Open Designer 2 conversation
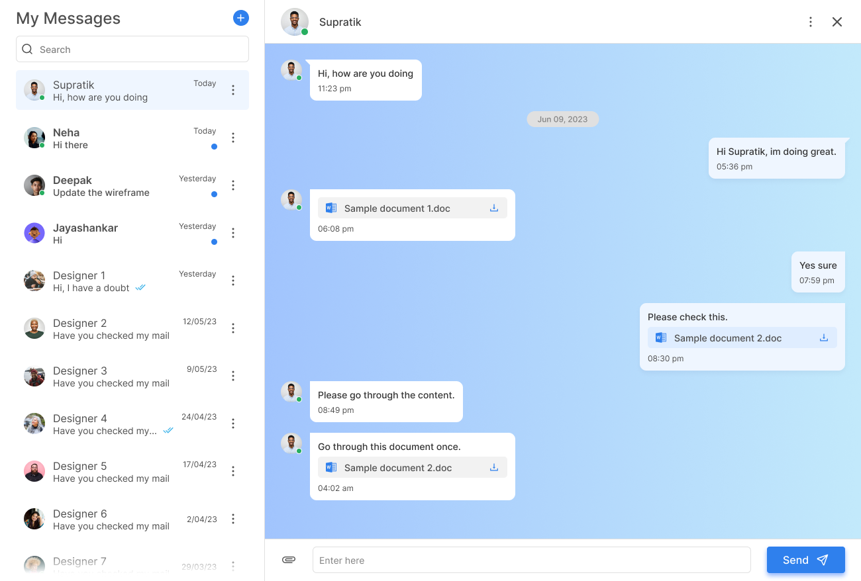The image size is (861, 581). point(132,328)
